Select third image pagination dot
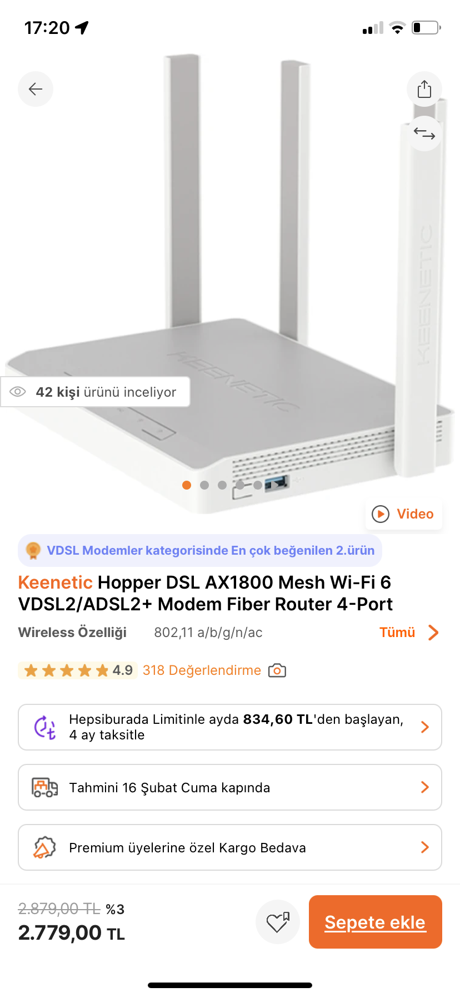The height and width of the screenshot is (997, 460). click(222, 485)
